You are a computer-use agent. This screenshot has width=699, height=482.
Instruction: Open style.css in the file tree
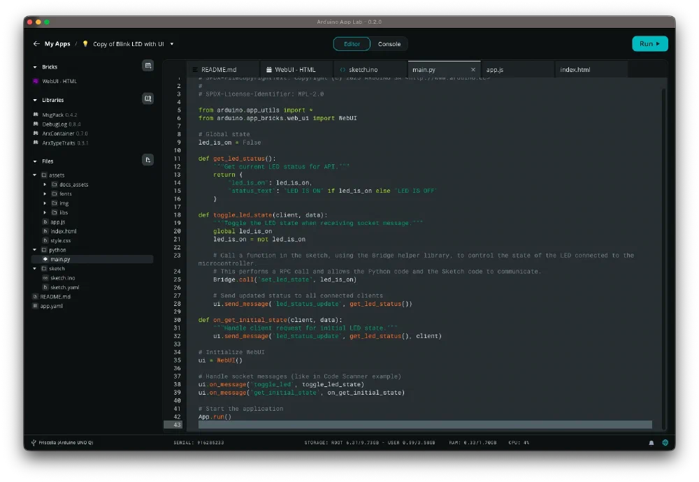point(61,240)
